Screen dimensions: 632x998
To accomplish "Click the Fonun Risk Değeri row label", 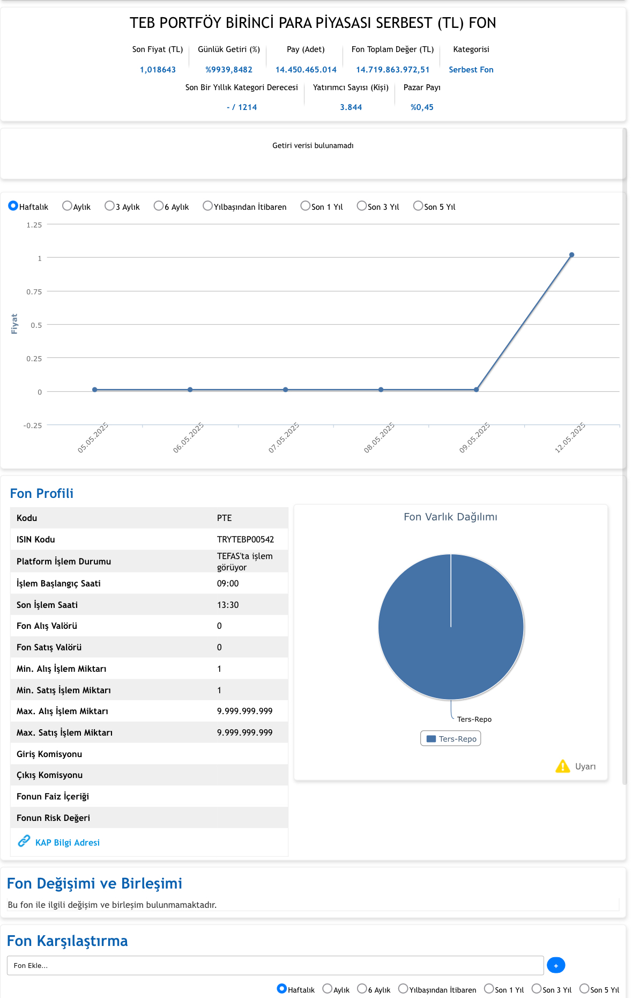I will click(53, 818).
